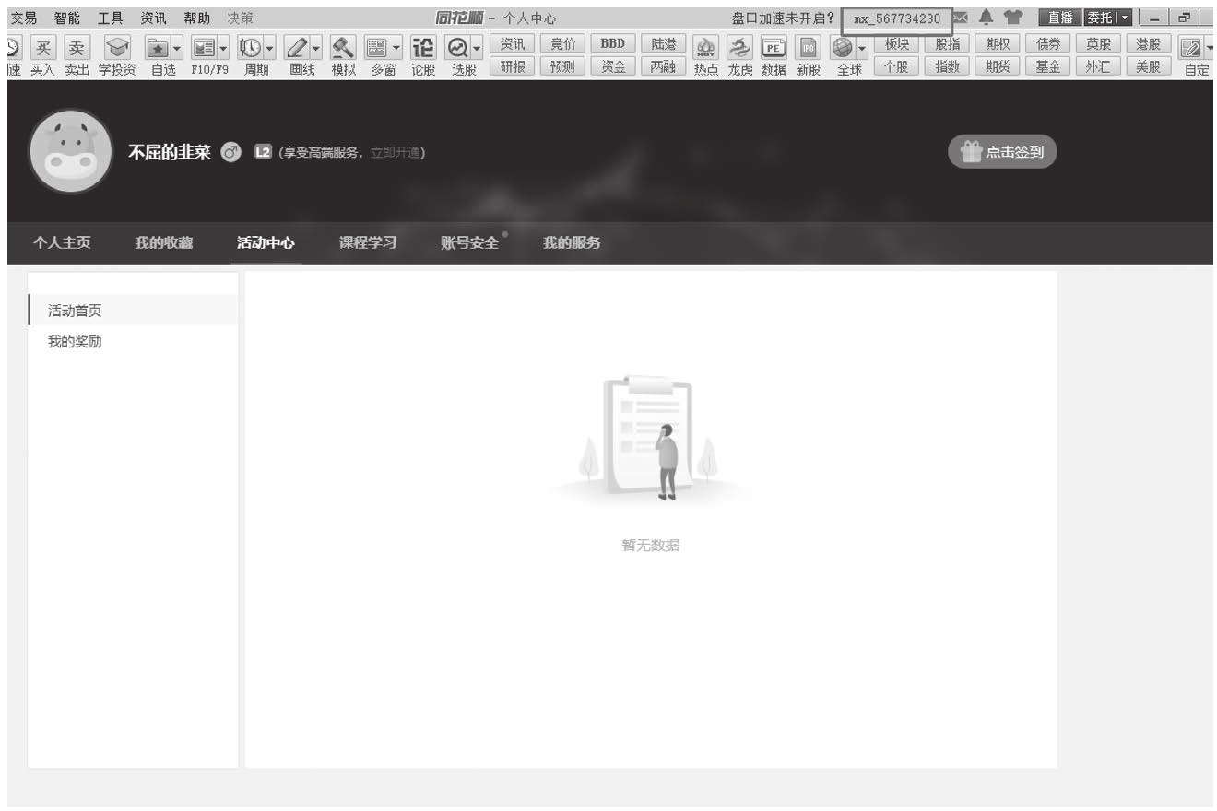Click the shirt skin icon

point(1012,18)
